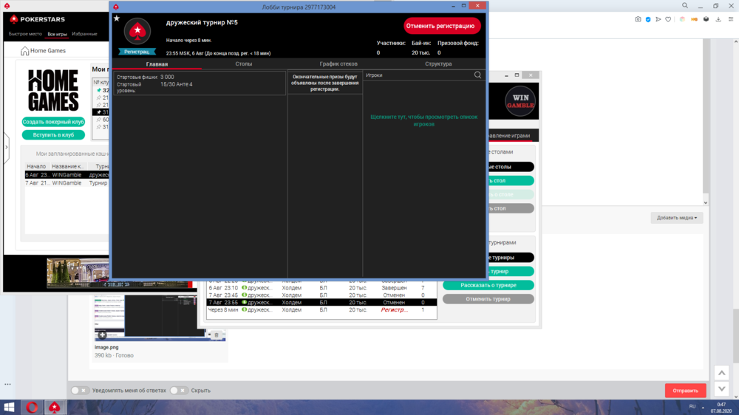This screenshot has width=739, height=415.
Task: Open the Windows Start menu
Action: pyautogui.click(x=10, y=407)
